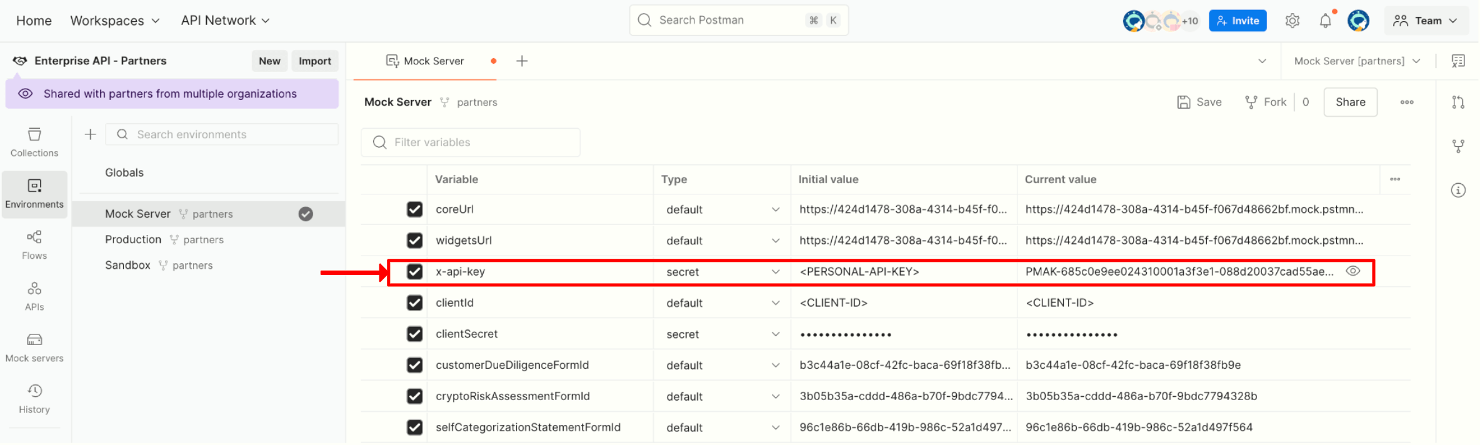Open a new tab with plus

(522, 61)
